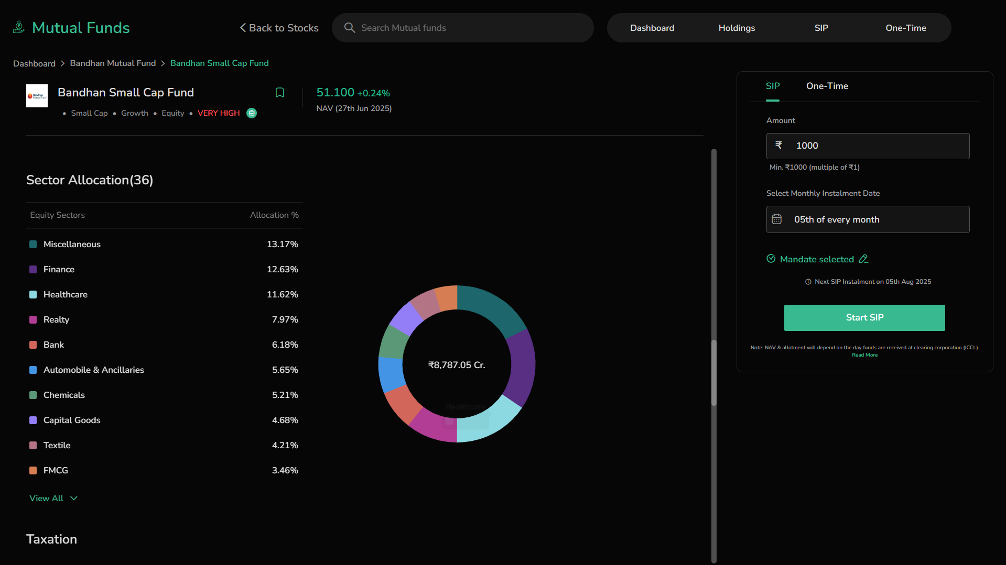Image resolution: width=1006 pixels, height=565 pixels.
Task: Click the 3.46% FMCG allocation value
Action: (x=285, y=471)
